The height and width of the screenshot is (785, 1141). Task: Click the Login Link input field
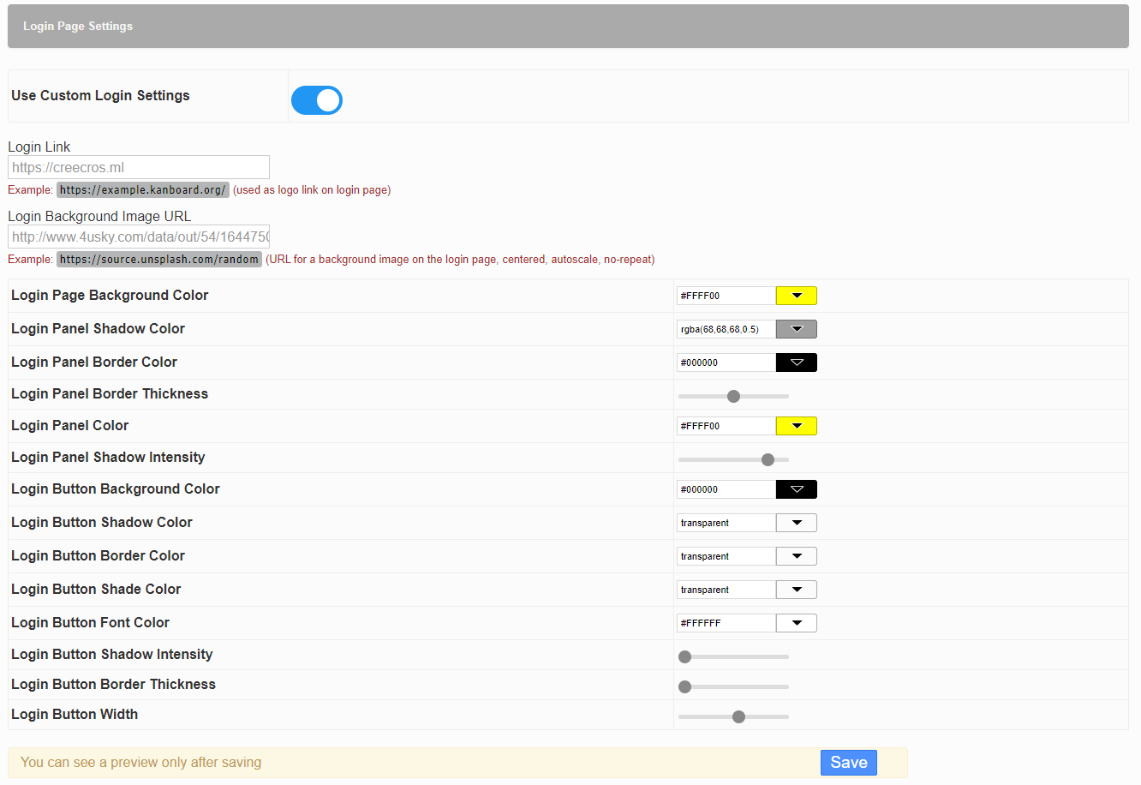(139, 167)
